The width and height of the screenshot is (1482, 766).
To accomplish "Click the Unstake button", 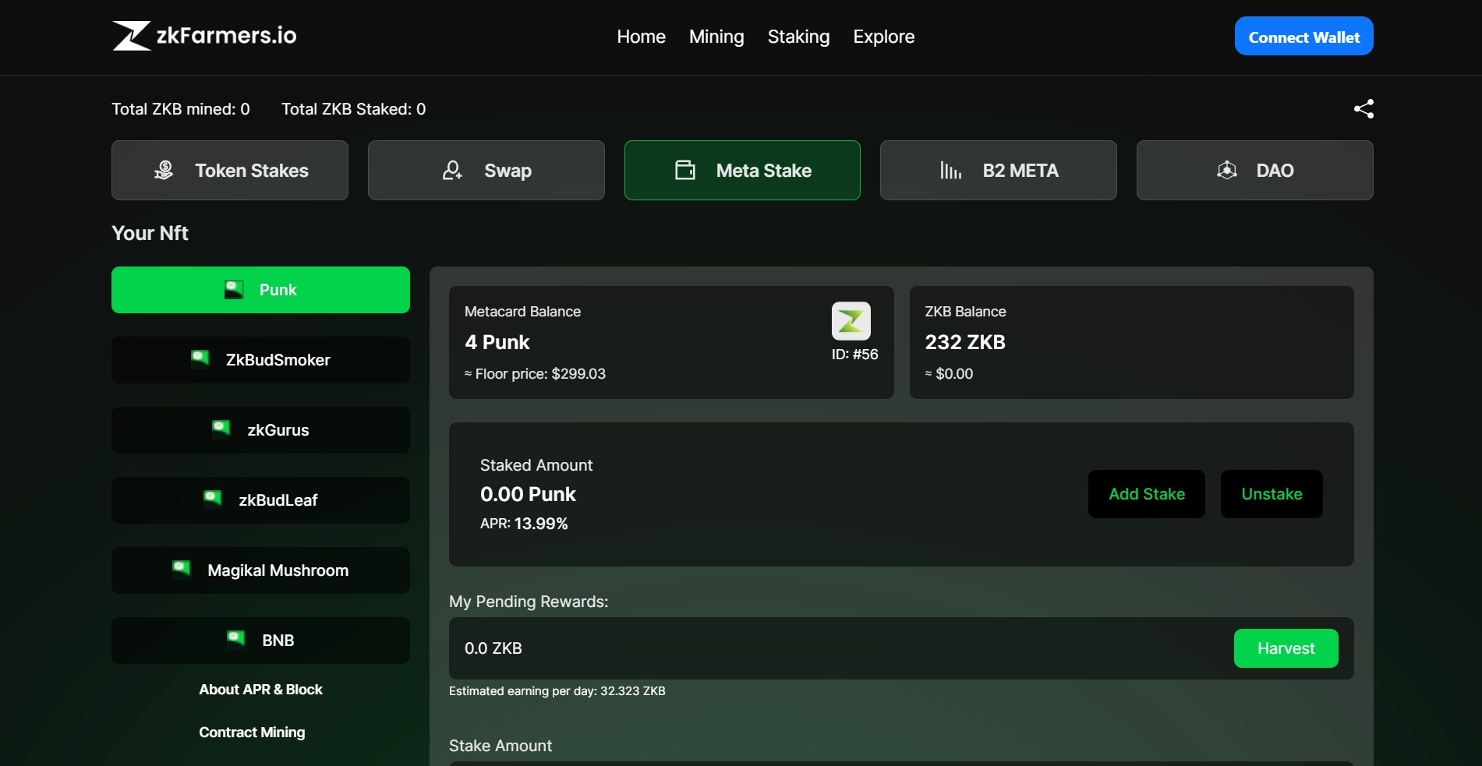I will coord(1272,494).
